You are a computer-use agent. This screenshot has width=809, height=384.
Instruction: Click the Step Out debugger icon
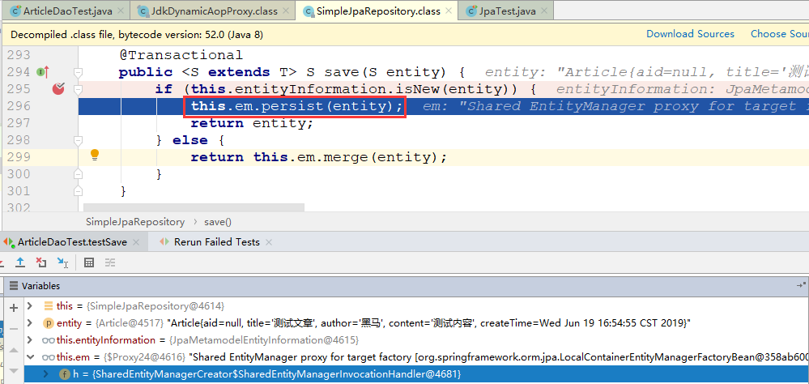19,262
